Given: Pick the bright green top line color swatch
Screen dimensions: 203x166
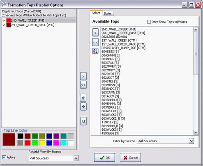Looking at the screenshot, I should [x=35, y=143].
